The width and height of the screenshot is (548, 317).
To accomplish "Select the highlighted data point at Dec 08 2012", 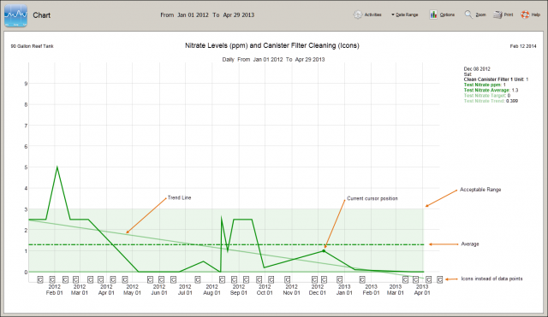I will pos(324,250).
